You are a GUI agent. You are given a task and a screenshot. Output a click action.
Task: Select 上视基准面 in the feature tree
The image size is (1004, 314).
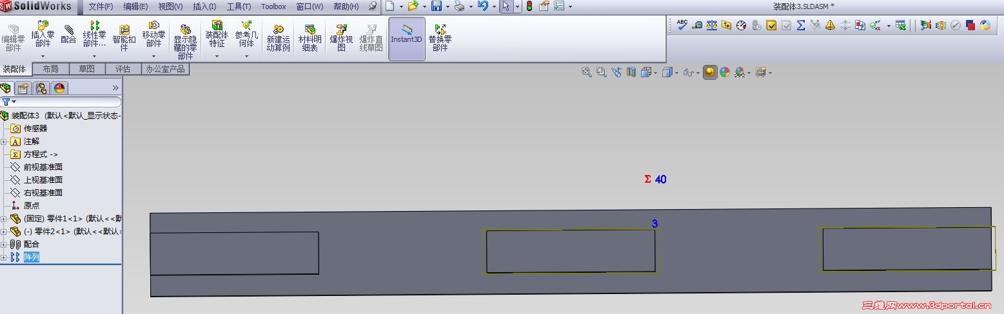43,180
